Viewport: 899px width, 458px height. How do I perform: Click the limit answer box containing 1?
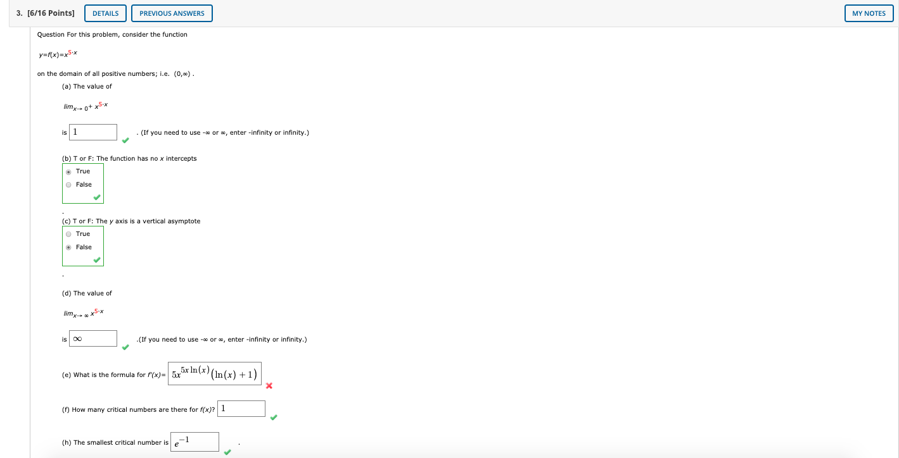(x=93, y=132)
